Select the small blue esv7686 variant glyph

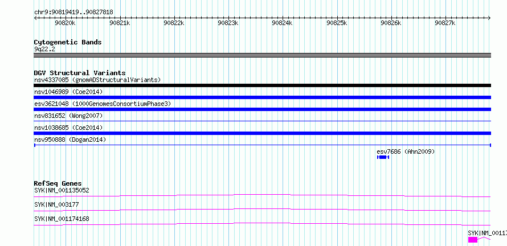point(383,157)
